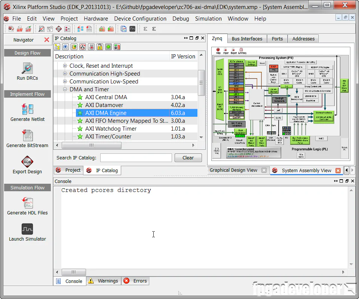The width and height of the screenshot is (359, 299).
Task: Click the Run DRCs icon
Action: [27, 68]
